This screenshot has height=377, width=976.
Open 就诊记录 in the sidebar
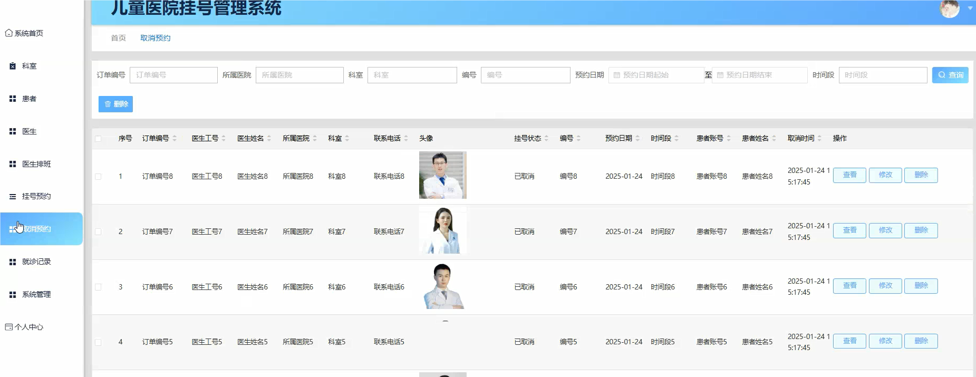tap(36, 262)
